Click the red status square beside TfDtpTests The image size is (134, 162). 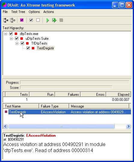click(27, 43)
